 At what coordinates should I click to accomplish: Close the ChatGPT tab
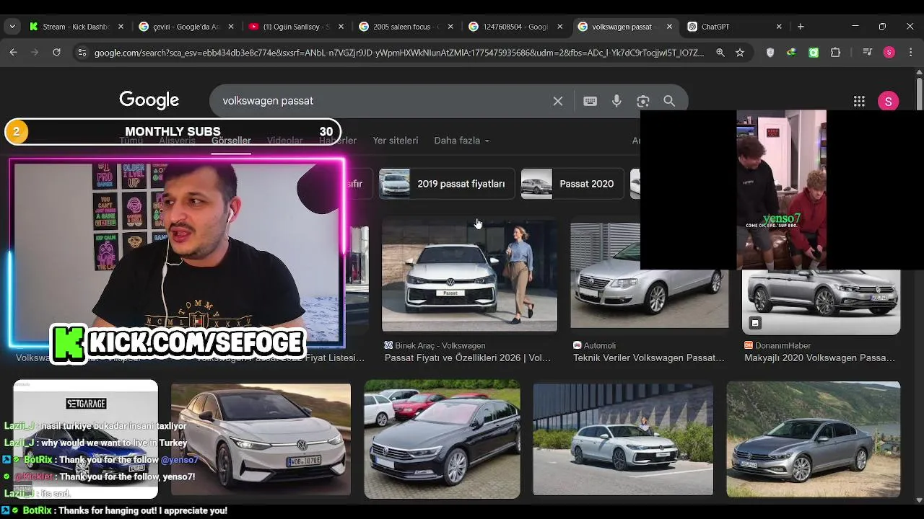[779, 27]
